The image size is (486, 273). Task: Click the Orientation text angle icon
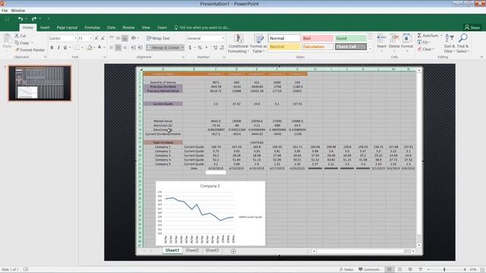point(134,38)
